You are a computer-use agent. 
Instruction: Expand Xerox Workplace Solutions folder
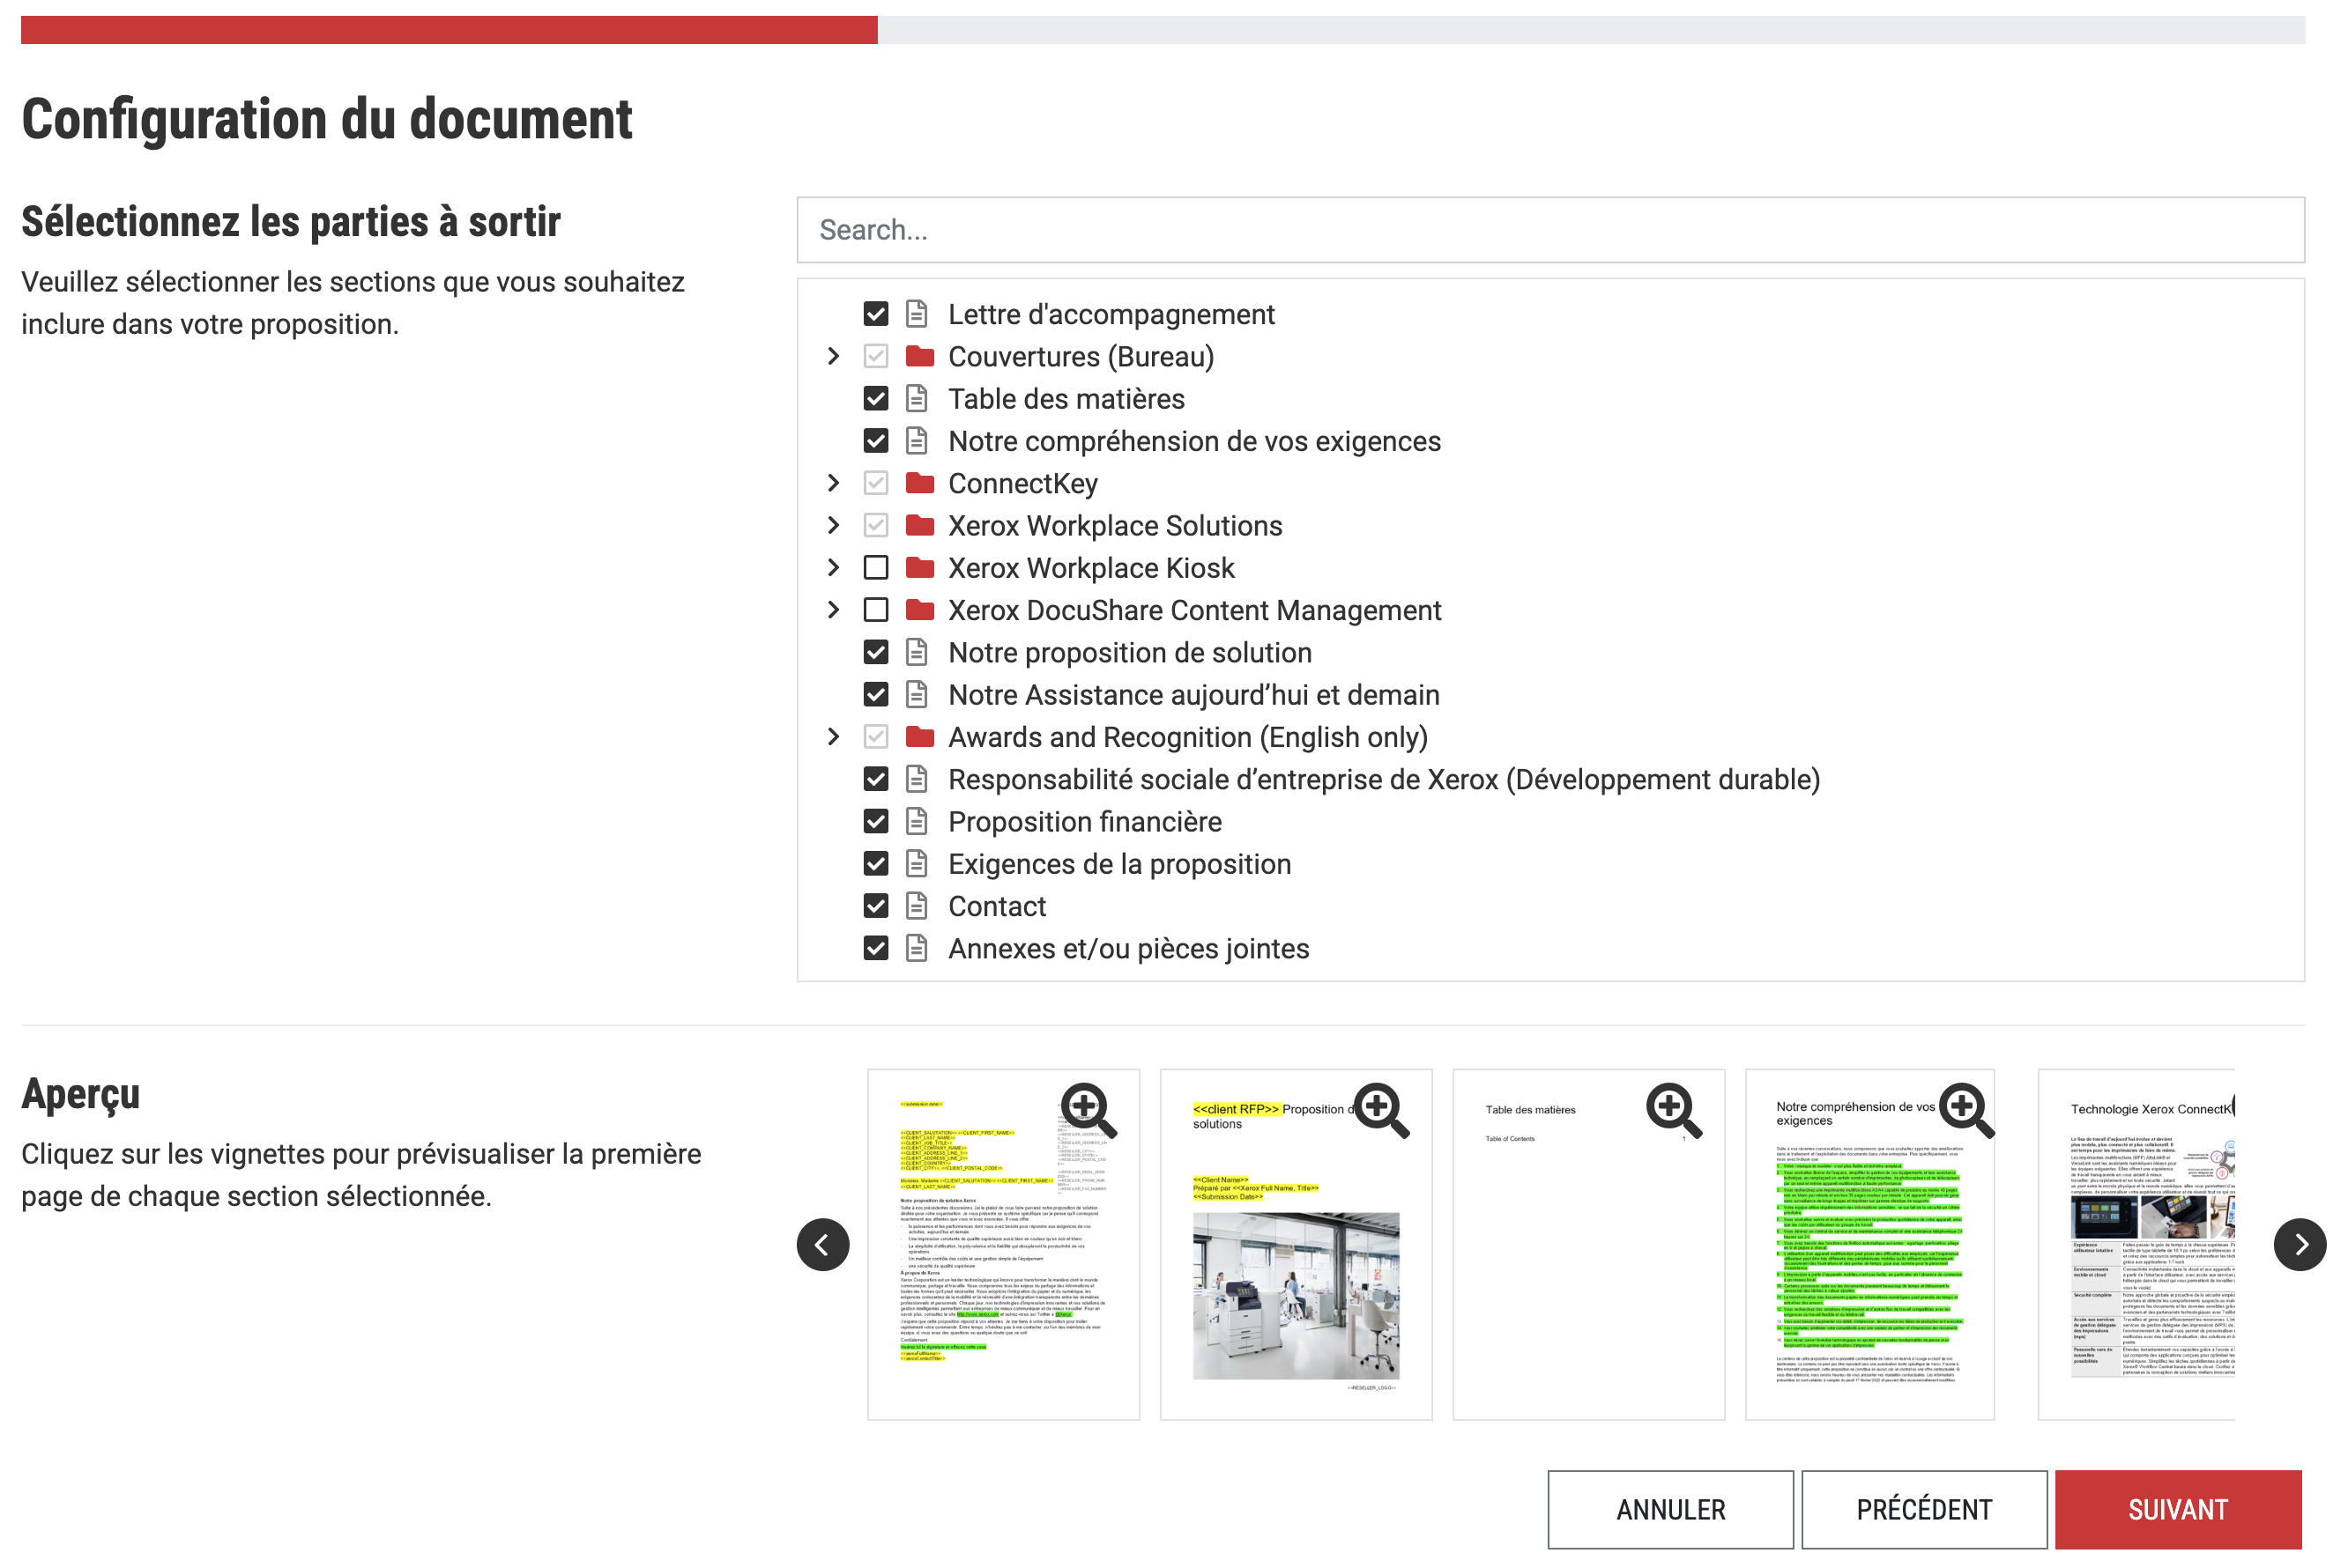point(834,525)
